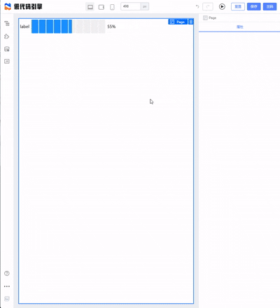
Task: Click the px unit label
Action: tap(145, 6)
